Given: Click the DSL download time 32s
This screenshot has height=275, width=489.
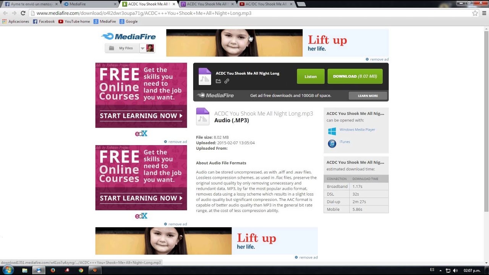Looking at the screenshot, I should [x=356, y=194].
